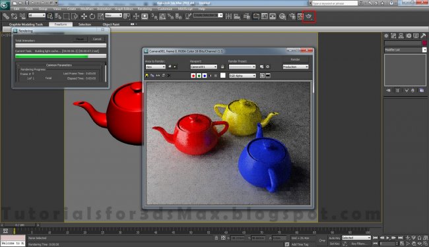Open the Customize menu
This screenshot has height=247, width=429.
coord(165,9)
